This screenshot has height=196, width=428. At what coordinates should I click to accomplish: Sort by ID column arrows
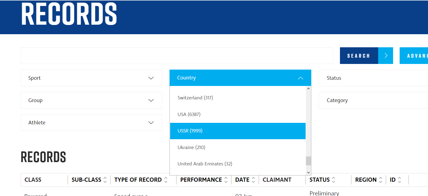coord(400,180)
